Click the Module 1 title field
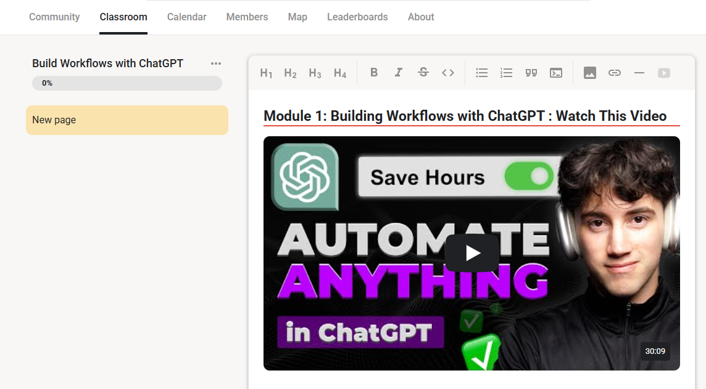The width and height of the screenshot is (706, 389). coord(471,116)
